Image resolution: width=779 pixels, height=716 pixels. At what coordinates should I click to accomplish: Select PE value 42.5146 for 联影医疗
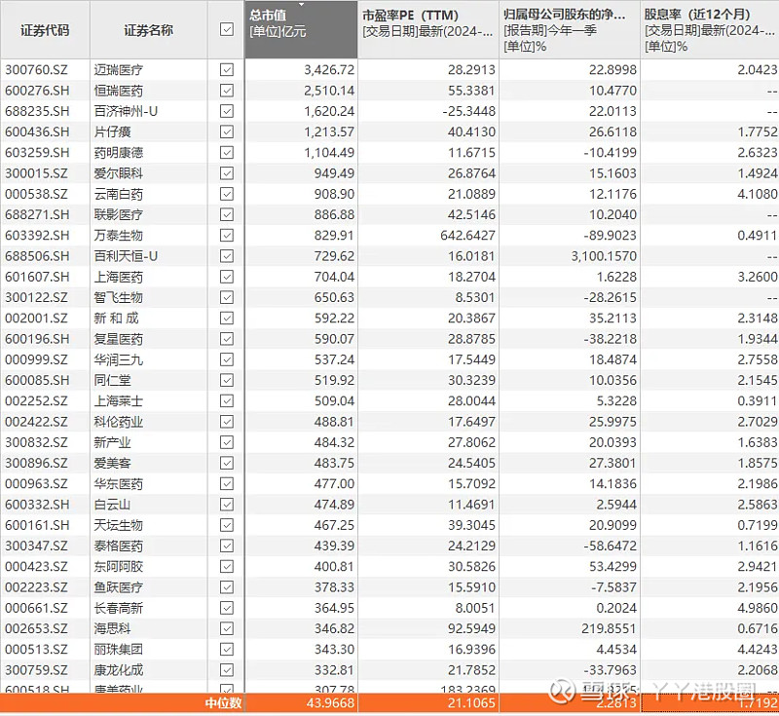click(x=471, y=214)
